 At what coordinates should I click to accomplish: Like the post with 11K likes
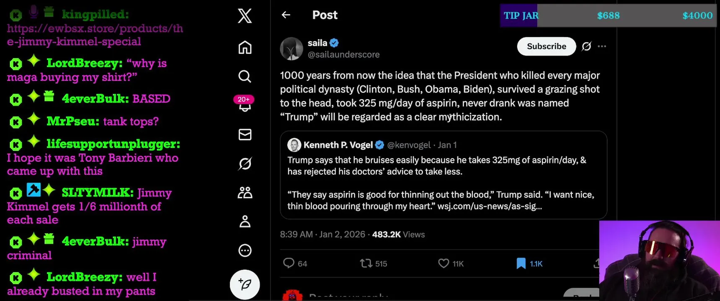(x=444, y=263)
